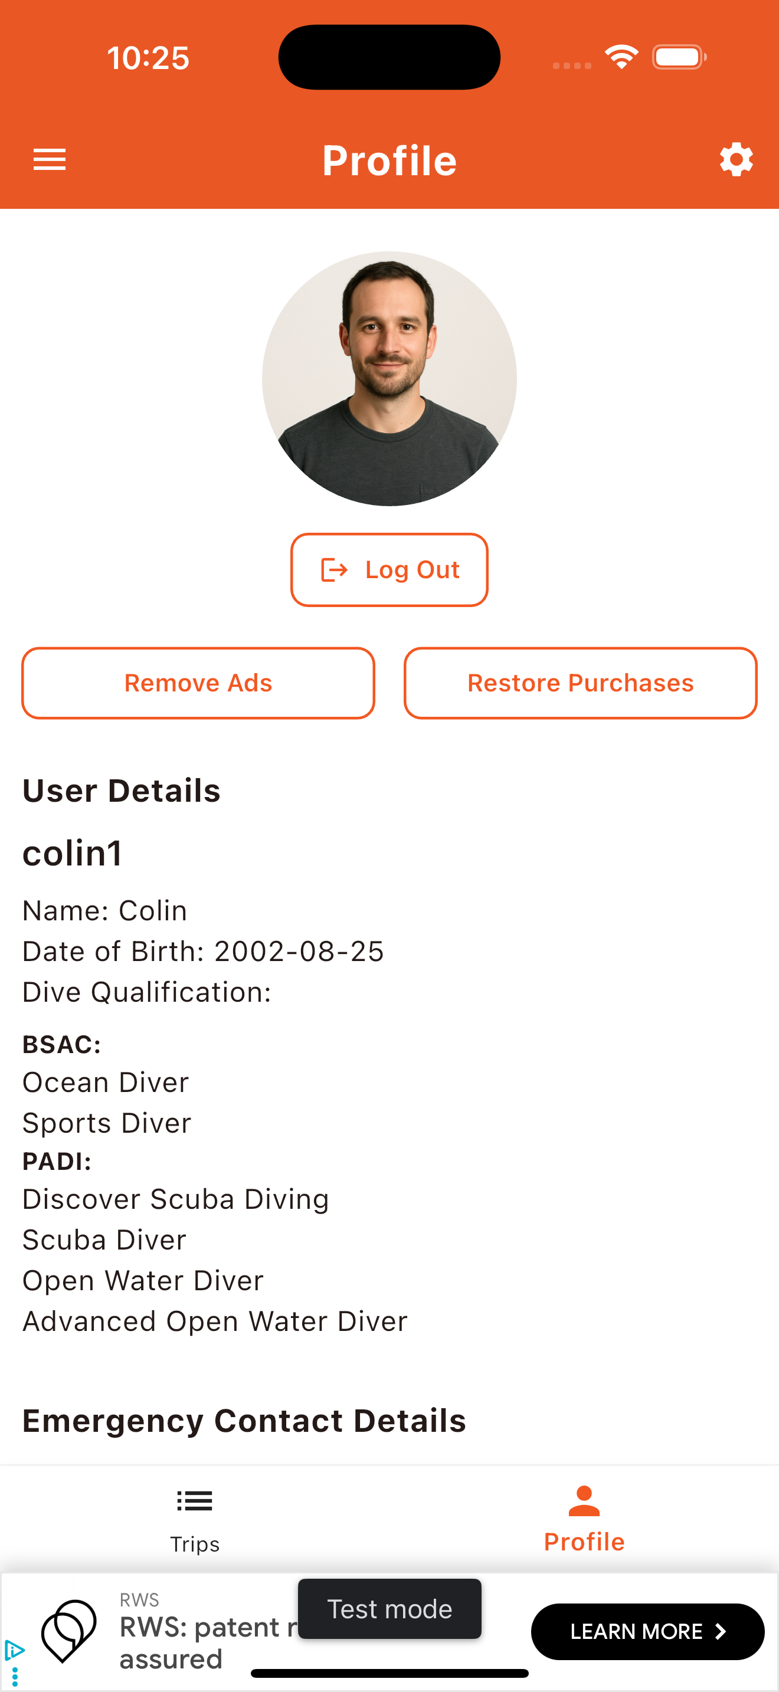Tap the Date of Birth line

coord(203,951)
